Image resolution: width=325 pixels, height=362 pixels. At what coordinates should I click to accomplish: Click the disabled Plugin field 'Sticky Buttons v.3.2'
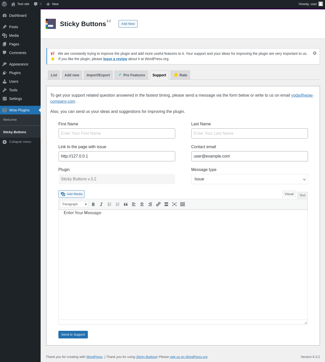tap(117, 179)
